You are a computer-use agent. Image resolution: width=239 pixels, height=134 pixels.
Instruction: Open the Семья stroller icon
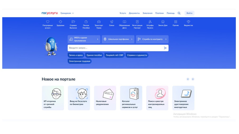[x=112, y=22]
